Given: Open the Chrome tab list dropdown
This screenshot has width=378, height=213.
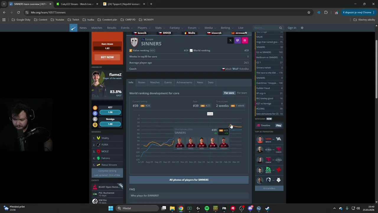Looking at the screenshot, I should click(4, 4).
